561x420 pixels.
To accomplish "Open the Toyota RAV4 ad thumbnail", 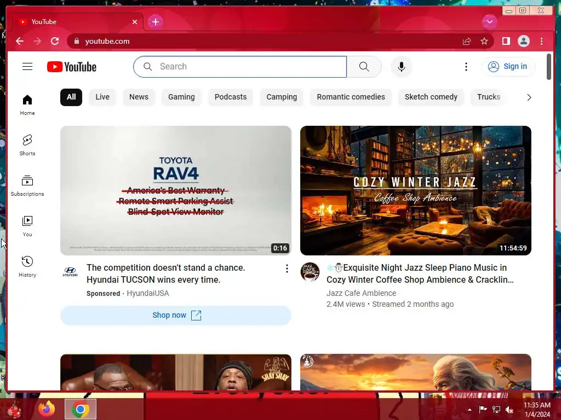I will tap(176, 190).
